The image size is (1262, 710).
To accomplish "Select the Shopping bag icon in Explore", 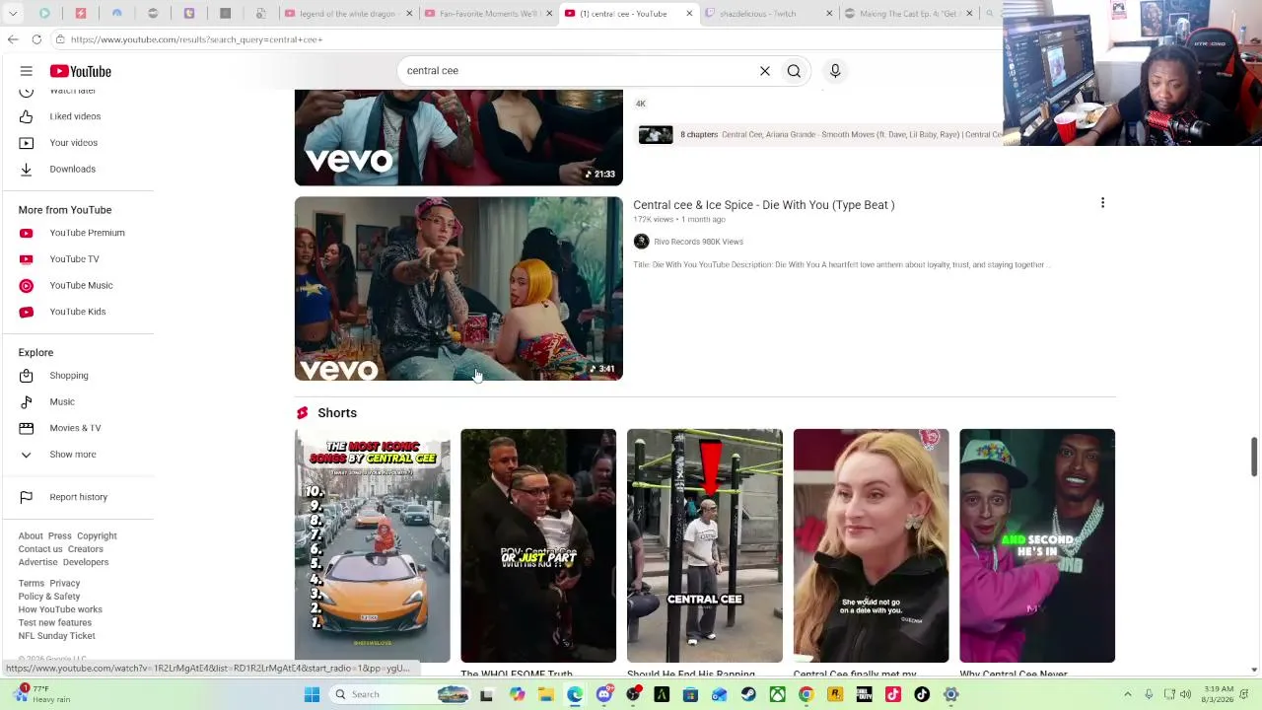I will (x=27, y=376).
